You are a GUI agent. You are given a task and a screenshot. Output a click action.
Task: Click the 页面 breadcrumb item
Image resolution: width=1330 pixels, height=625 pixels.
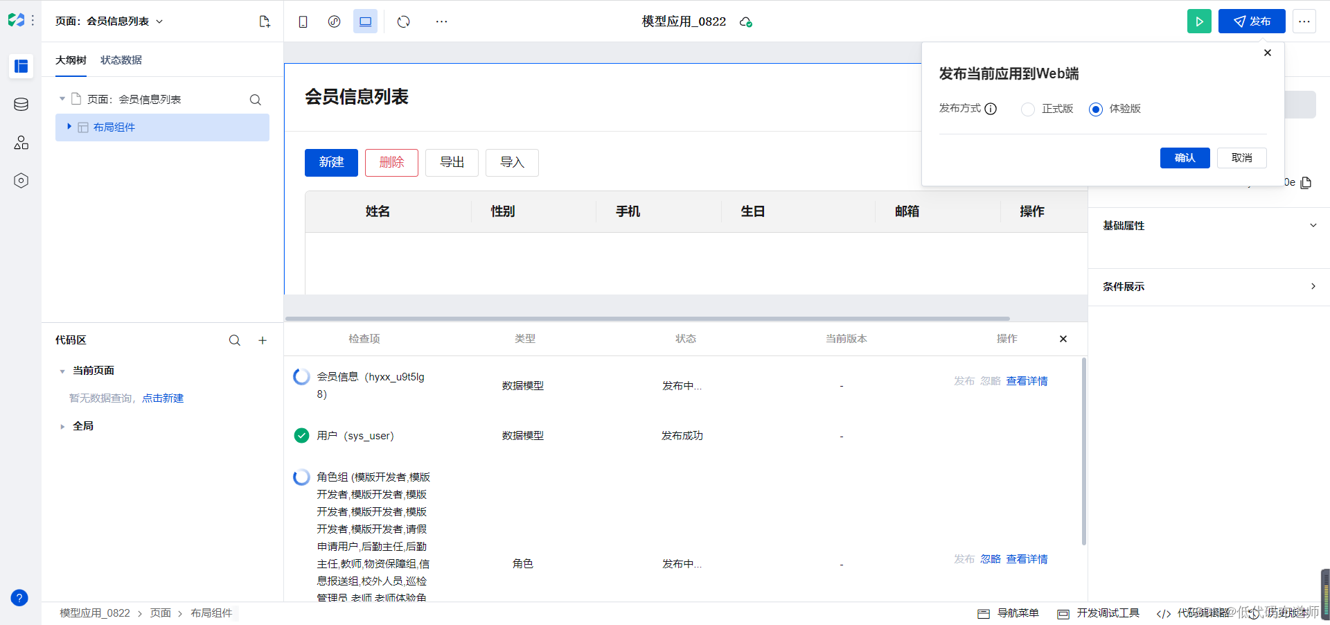point(161,613)
